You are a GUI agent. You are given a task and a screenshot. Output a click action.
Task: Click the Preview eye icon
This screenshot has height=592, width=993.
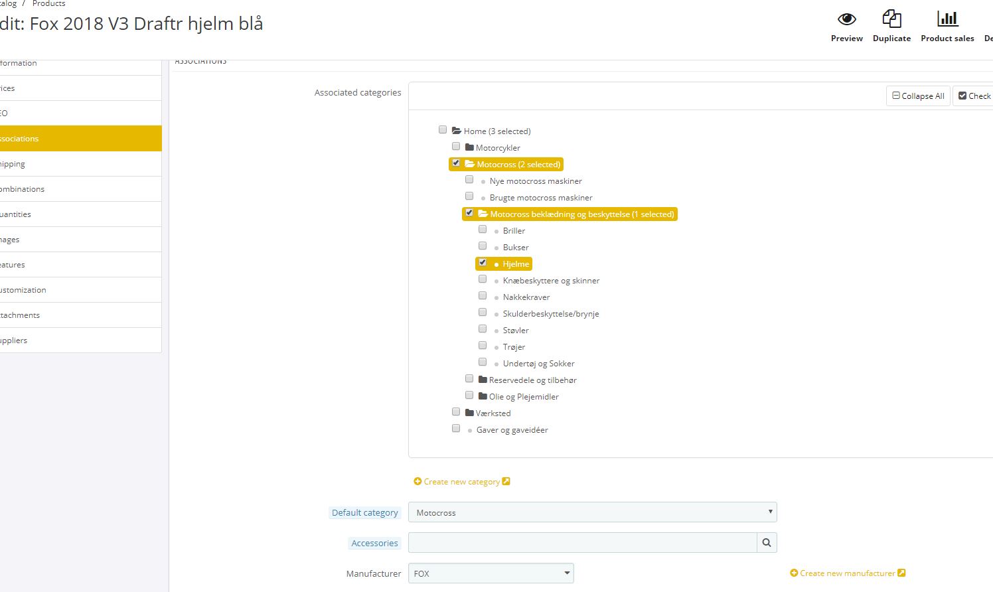pyautogui.click(x=846, y=19)
